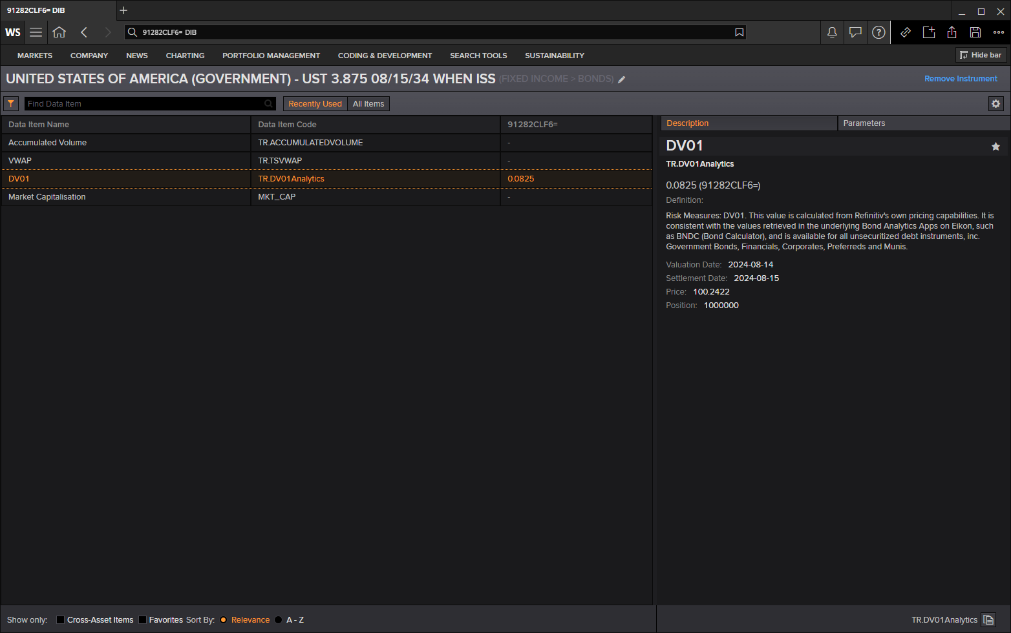1011x633 pixels.
Task: Show All Items
Action: 368,103
